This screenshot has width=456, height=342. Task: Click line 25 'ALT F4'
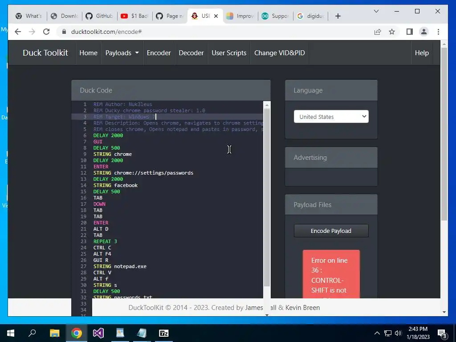pyautogui.click(x=102, y=254)
